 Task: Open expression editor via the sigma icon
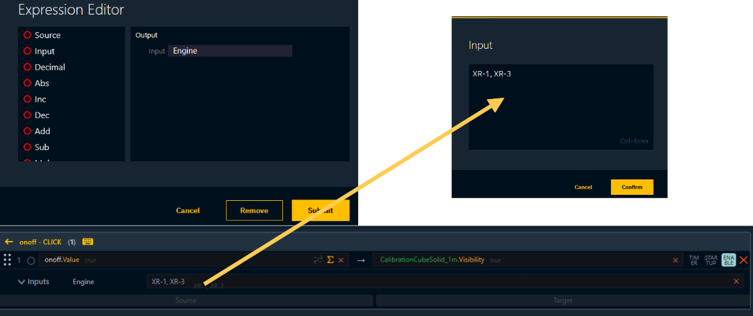pos(330,260)
